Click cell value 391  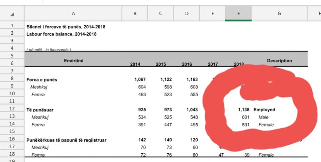142,125
